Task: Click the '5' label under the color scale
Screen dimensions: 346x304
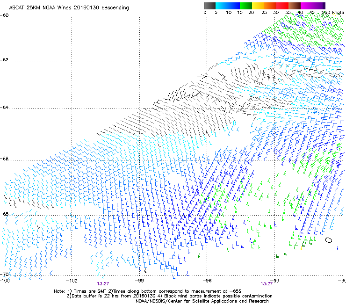Action: pos(216,12)
